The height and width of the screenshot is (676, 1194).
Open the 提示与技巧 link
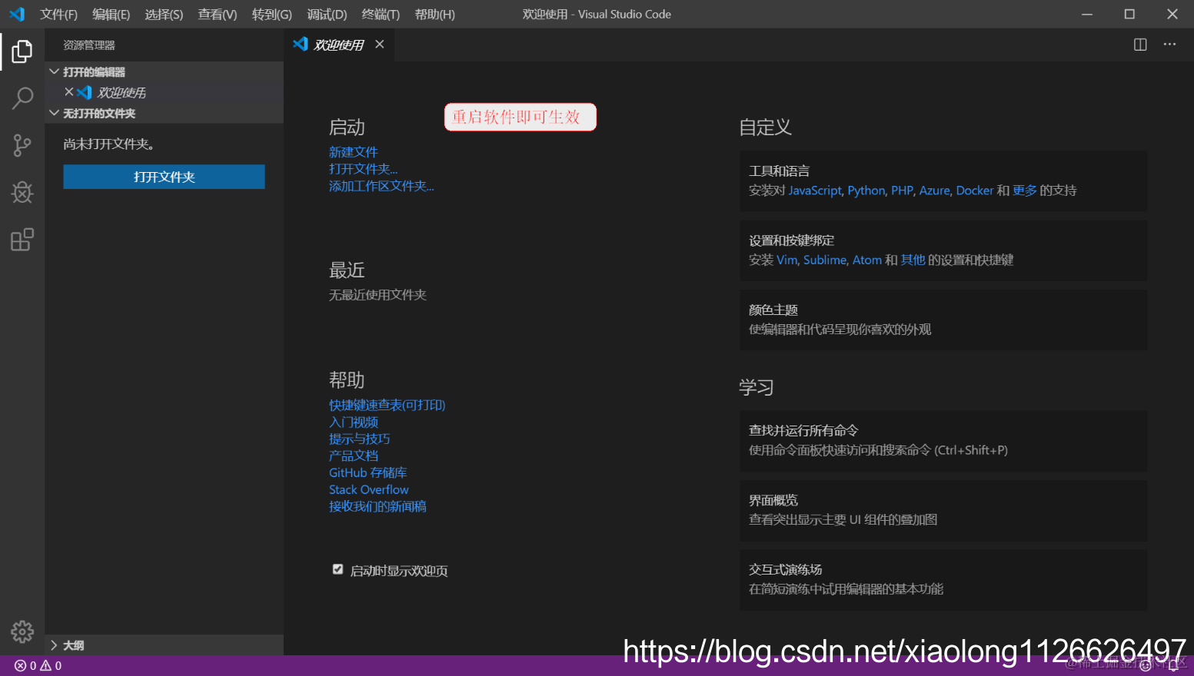[x=360, y=439]
